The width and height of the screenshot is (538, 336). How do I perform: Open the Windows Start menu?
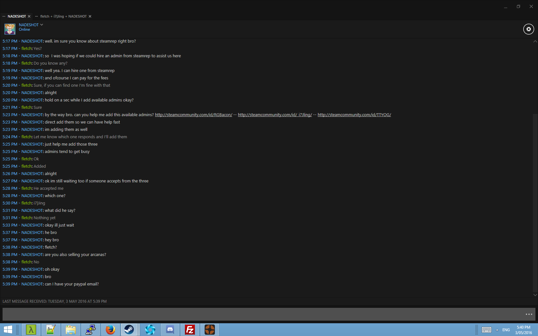(8, 330)
